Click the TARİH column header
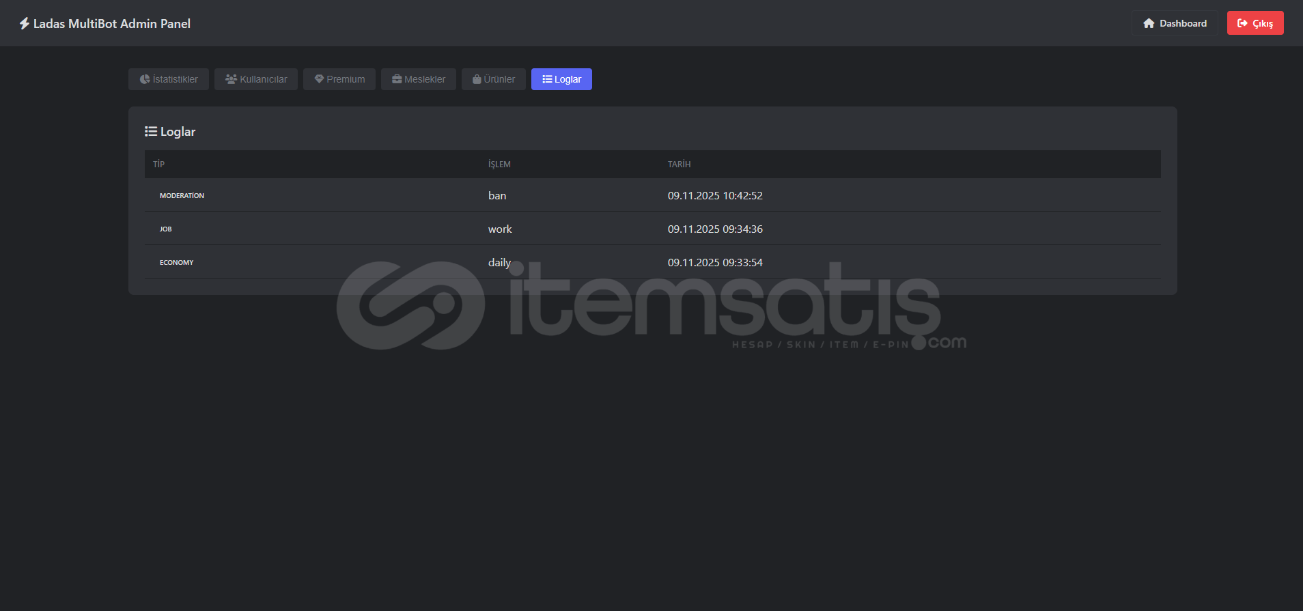Image resolution: width=1303 pixels, height=611 pixels. pyautogui.click(x=679, y=165)
